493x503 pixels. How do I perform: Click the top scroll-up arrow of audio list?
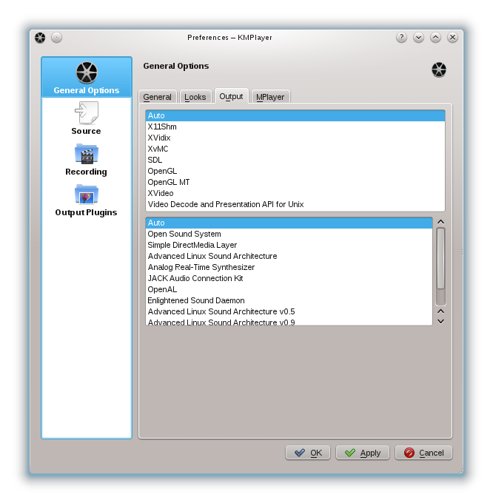(440, 222)
